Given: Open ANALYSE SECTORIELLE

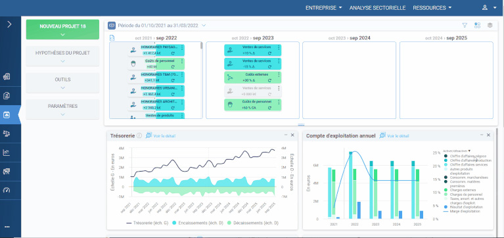Looking at the screenshot, I should tap(377, 8).
